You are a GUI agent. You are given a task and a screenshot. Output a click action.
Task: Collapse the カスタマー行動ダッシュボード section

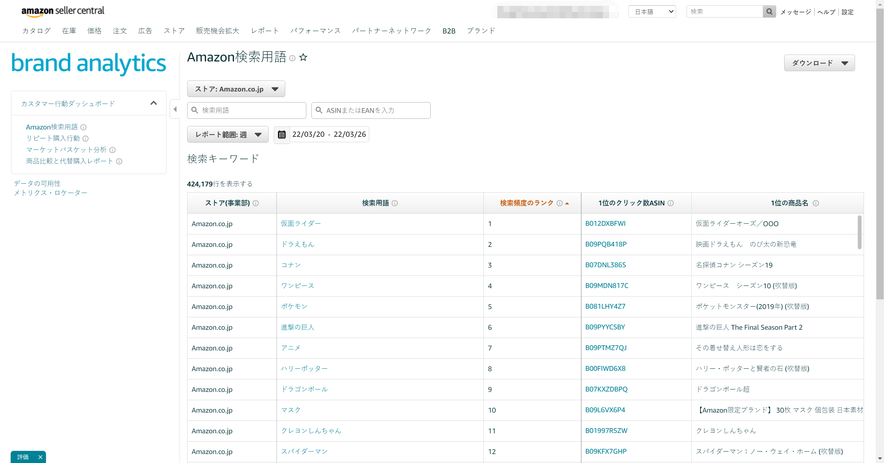(x=154, y=103)
